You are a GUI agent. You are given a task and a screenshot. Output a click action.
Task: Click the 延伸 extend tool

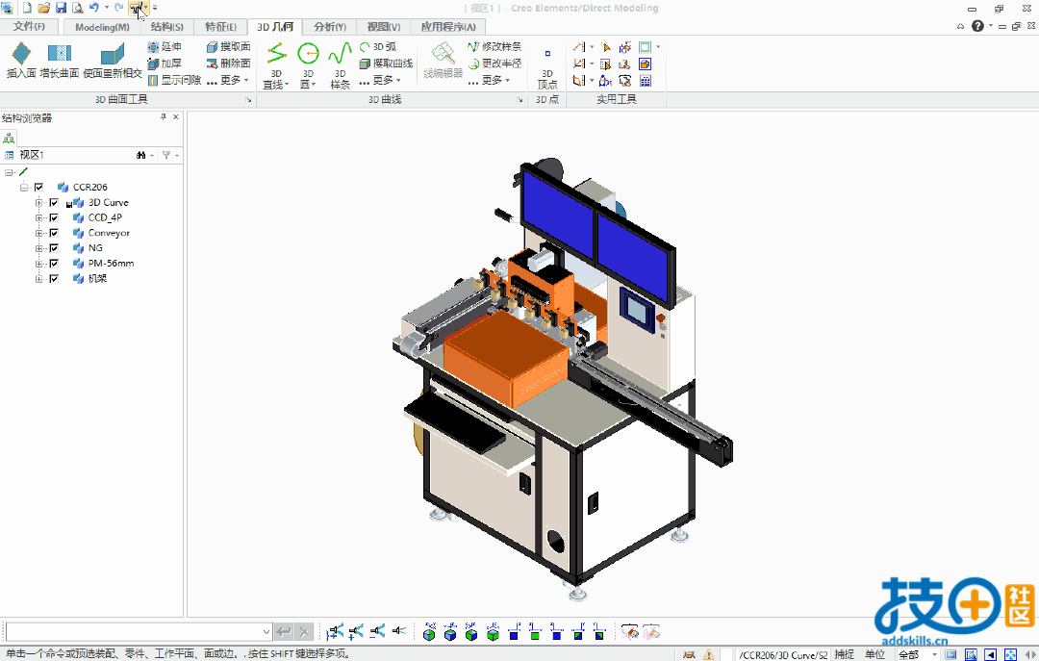[x=165, y=46]
